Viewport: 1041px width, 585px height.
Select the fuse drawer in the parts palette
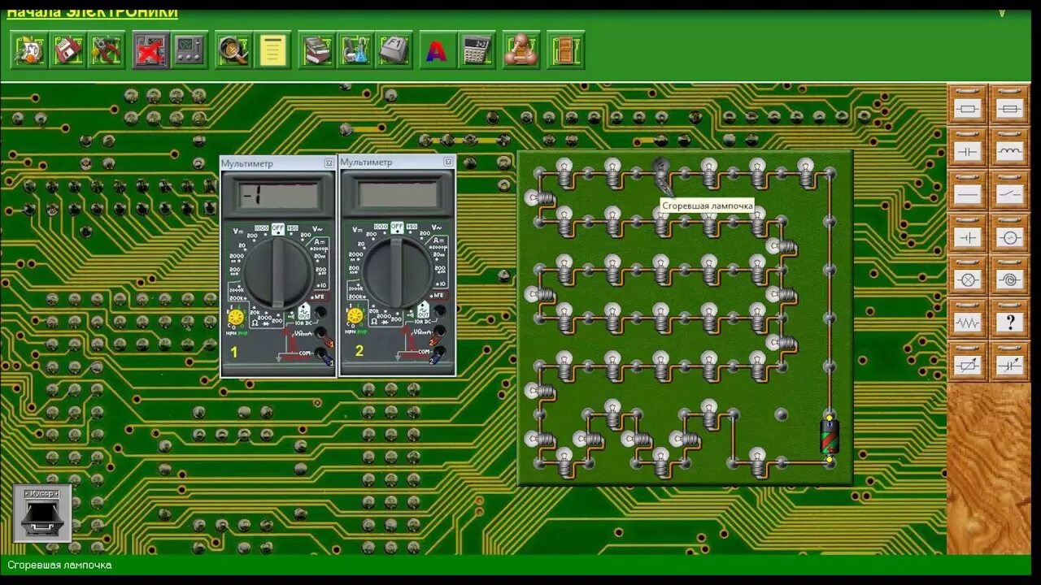coord(1010,106)
